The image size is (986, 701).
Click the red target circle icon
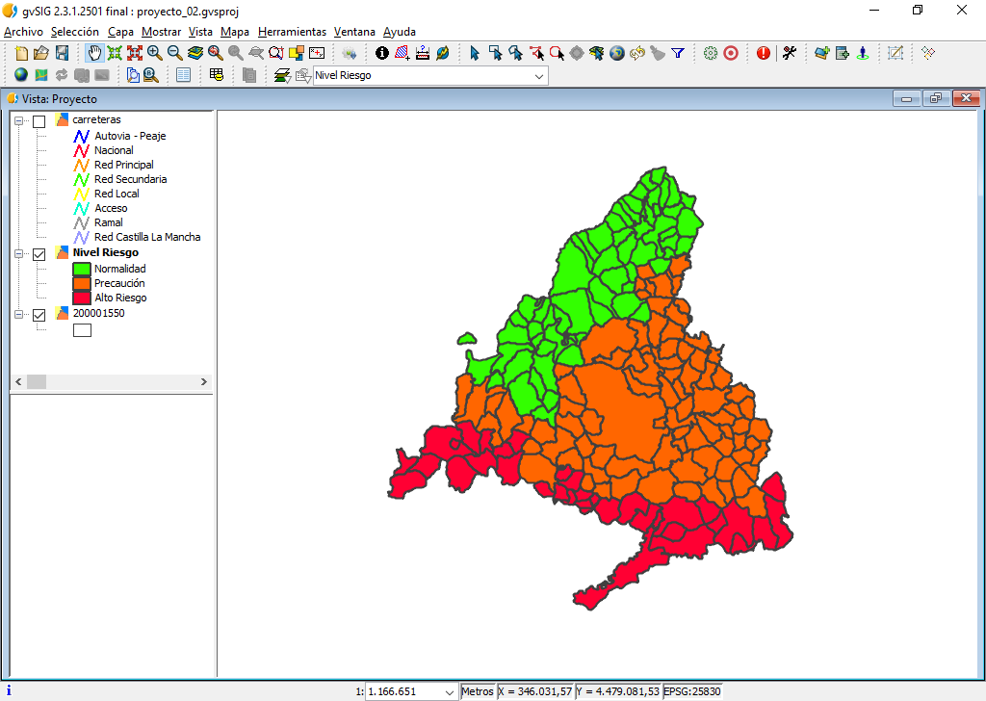pos(731,53)
